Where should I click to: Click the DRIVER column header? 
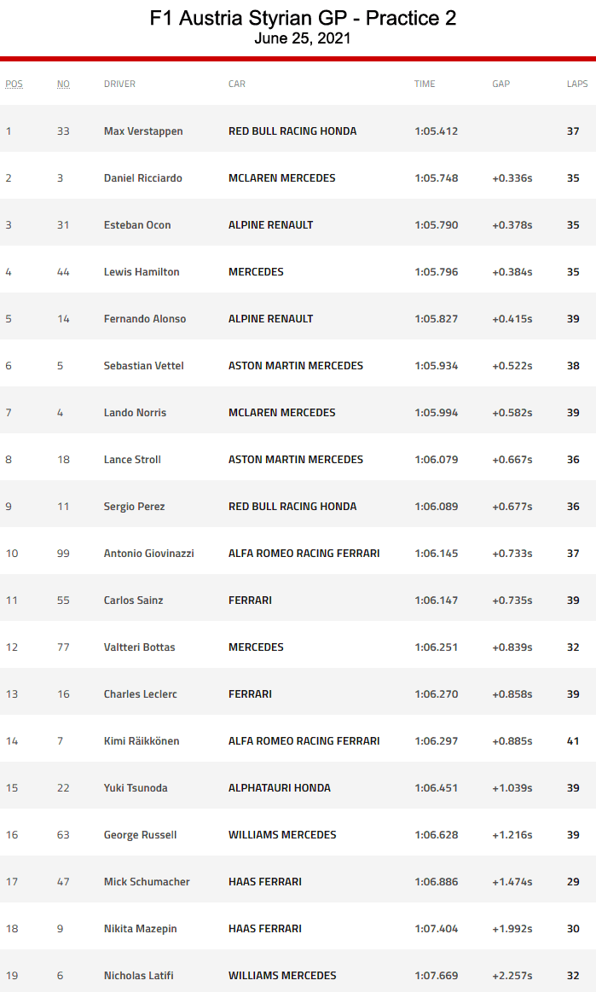pyautogui.click(x=119, y=84)
